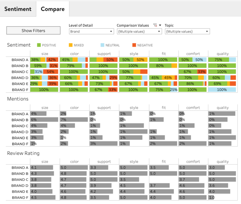Click the green POSITIVE legend swatch

coord(39,45)
